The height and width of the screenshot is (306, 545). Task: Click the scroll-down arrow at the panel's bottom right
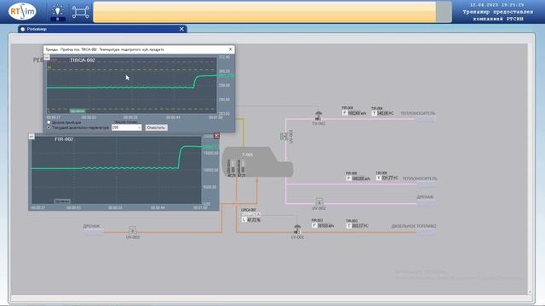coord(530,292)
